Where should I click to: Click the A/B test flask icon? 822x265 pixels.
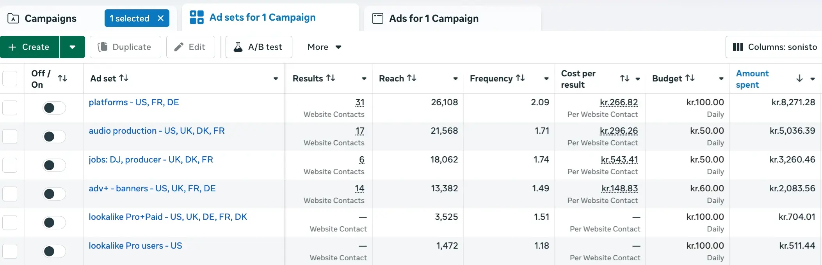tap(238, 47)
